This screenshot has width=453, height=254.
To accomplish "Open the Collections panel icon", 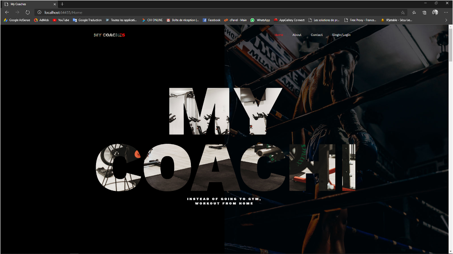I will [424, 12].
